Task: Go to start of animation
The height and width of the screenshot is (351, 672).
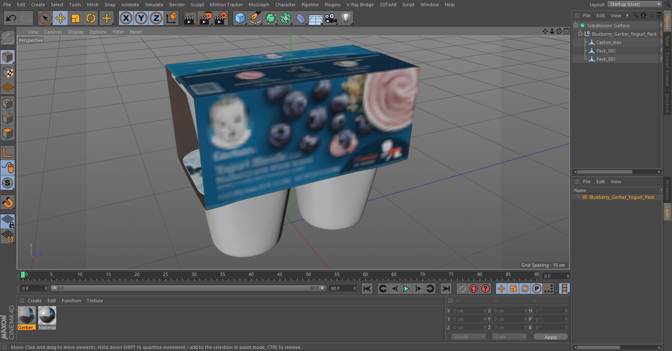Action: pos(367,289)
